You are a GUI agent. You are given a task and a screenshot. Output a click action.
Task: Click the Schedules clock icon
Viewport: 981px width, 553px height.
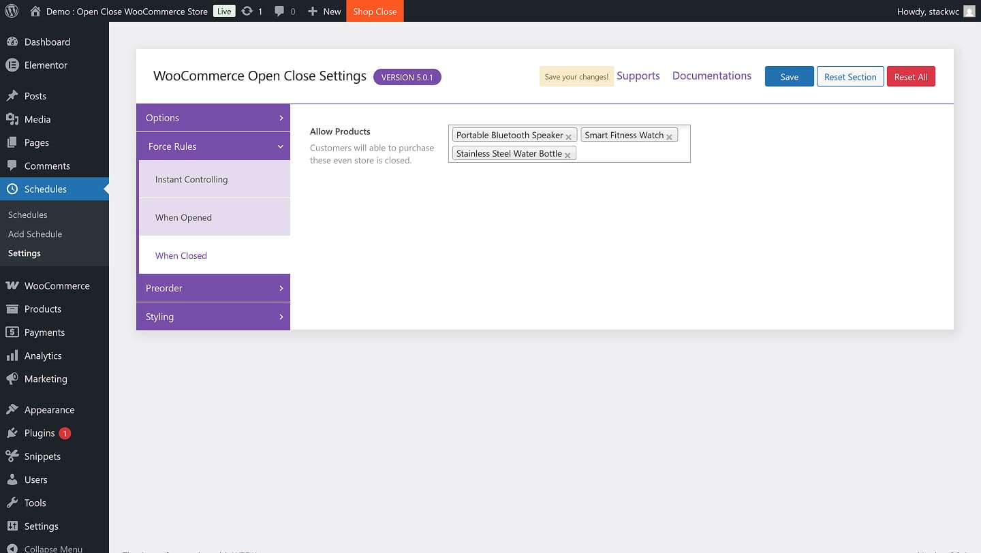[12, 189]
